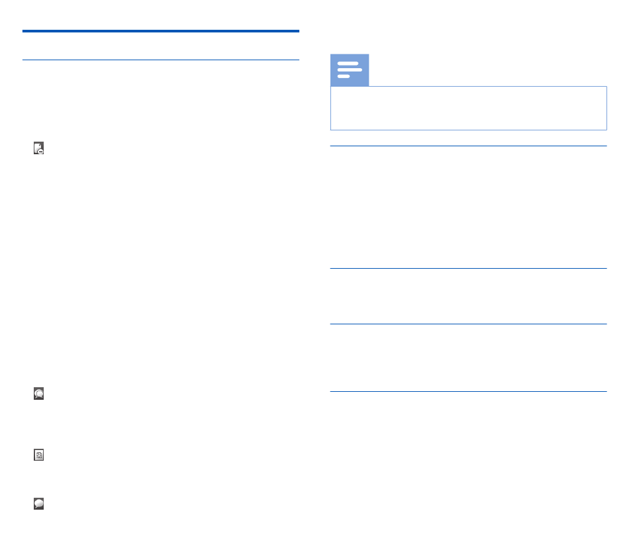
Task: Click the minus badge on the document icon
Action: [40, 152]
